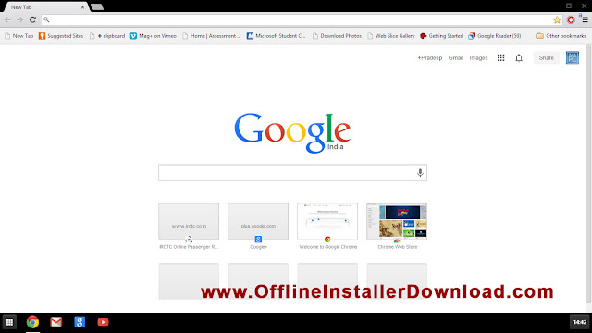Open the Images link at top

point(478,57)
